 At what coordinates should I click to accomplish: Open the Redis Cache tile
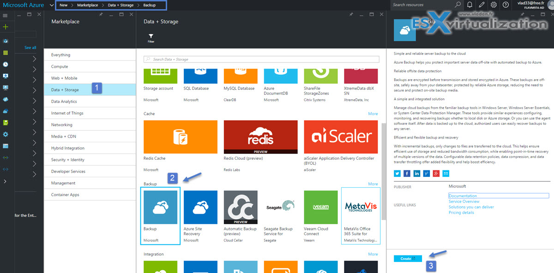click(181, 146)
